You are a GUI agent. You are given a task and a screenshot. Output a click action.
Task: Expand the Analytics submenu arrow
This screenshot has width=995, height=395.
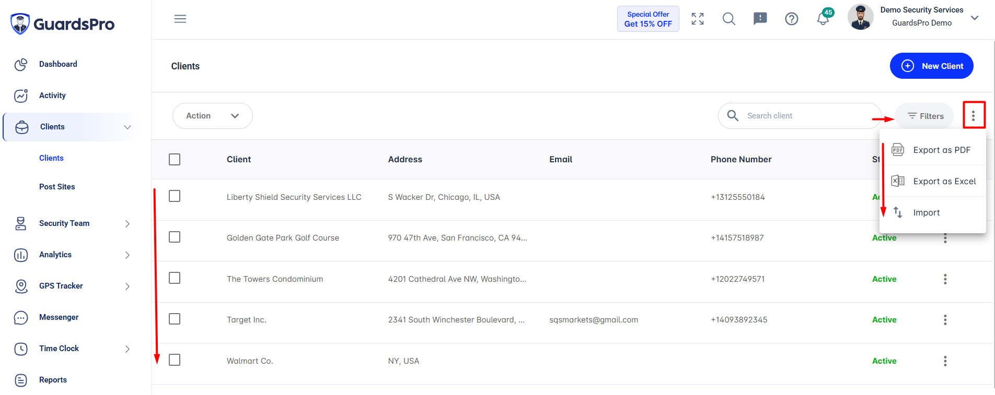click(x=128, y=255)
